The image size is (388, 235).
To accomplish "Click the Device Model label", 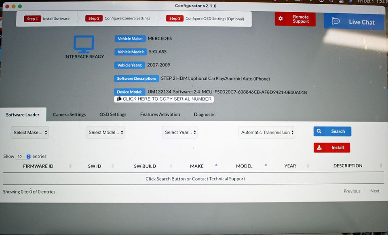I will point(130,92).
